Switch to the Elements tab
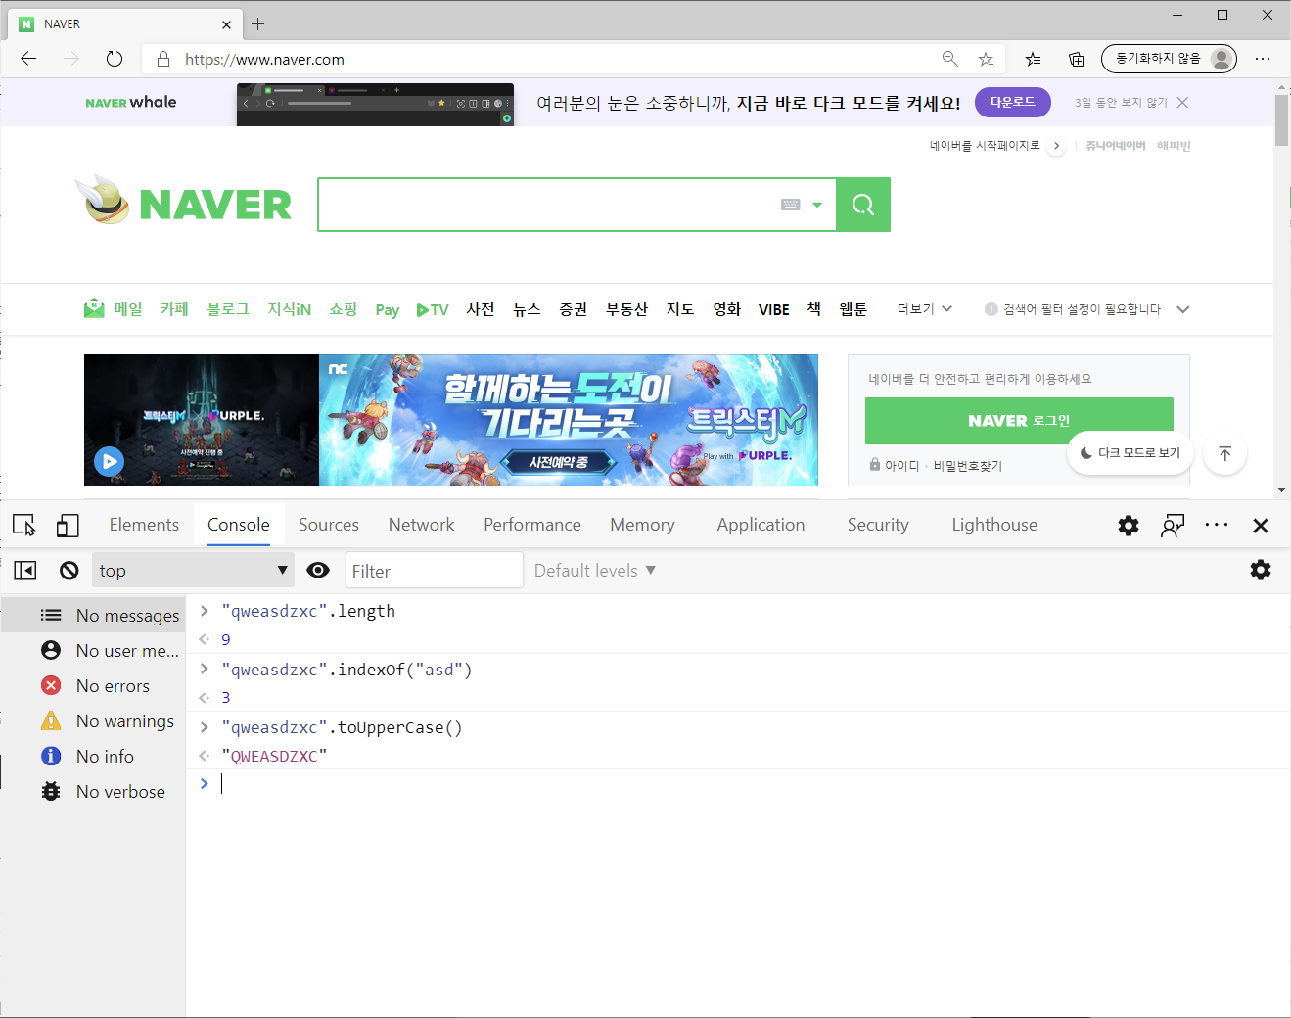This screenshot has height=1018, width=1291. (x=144, y=525)
